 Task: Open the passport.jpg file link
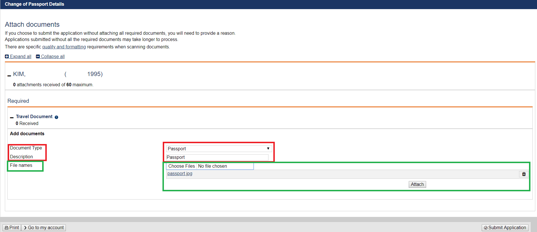tap(180, 174)
